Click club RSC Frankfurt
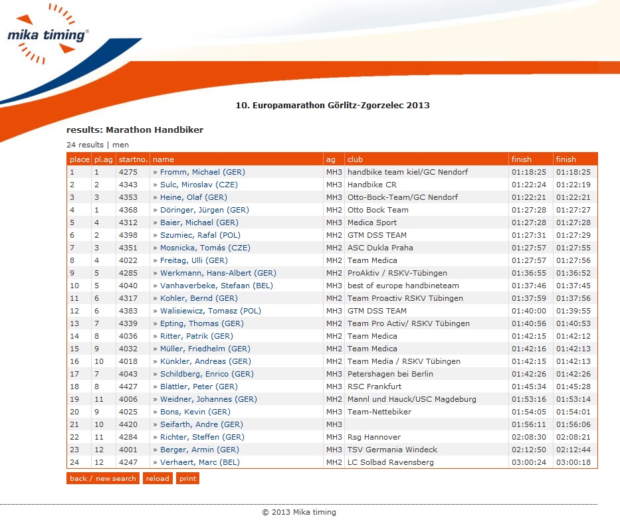620x524 pixels. pos(374,387)
